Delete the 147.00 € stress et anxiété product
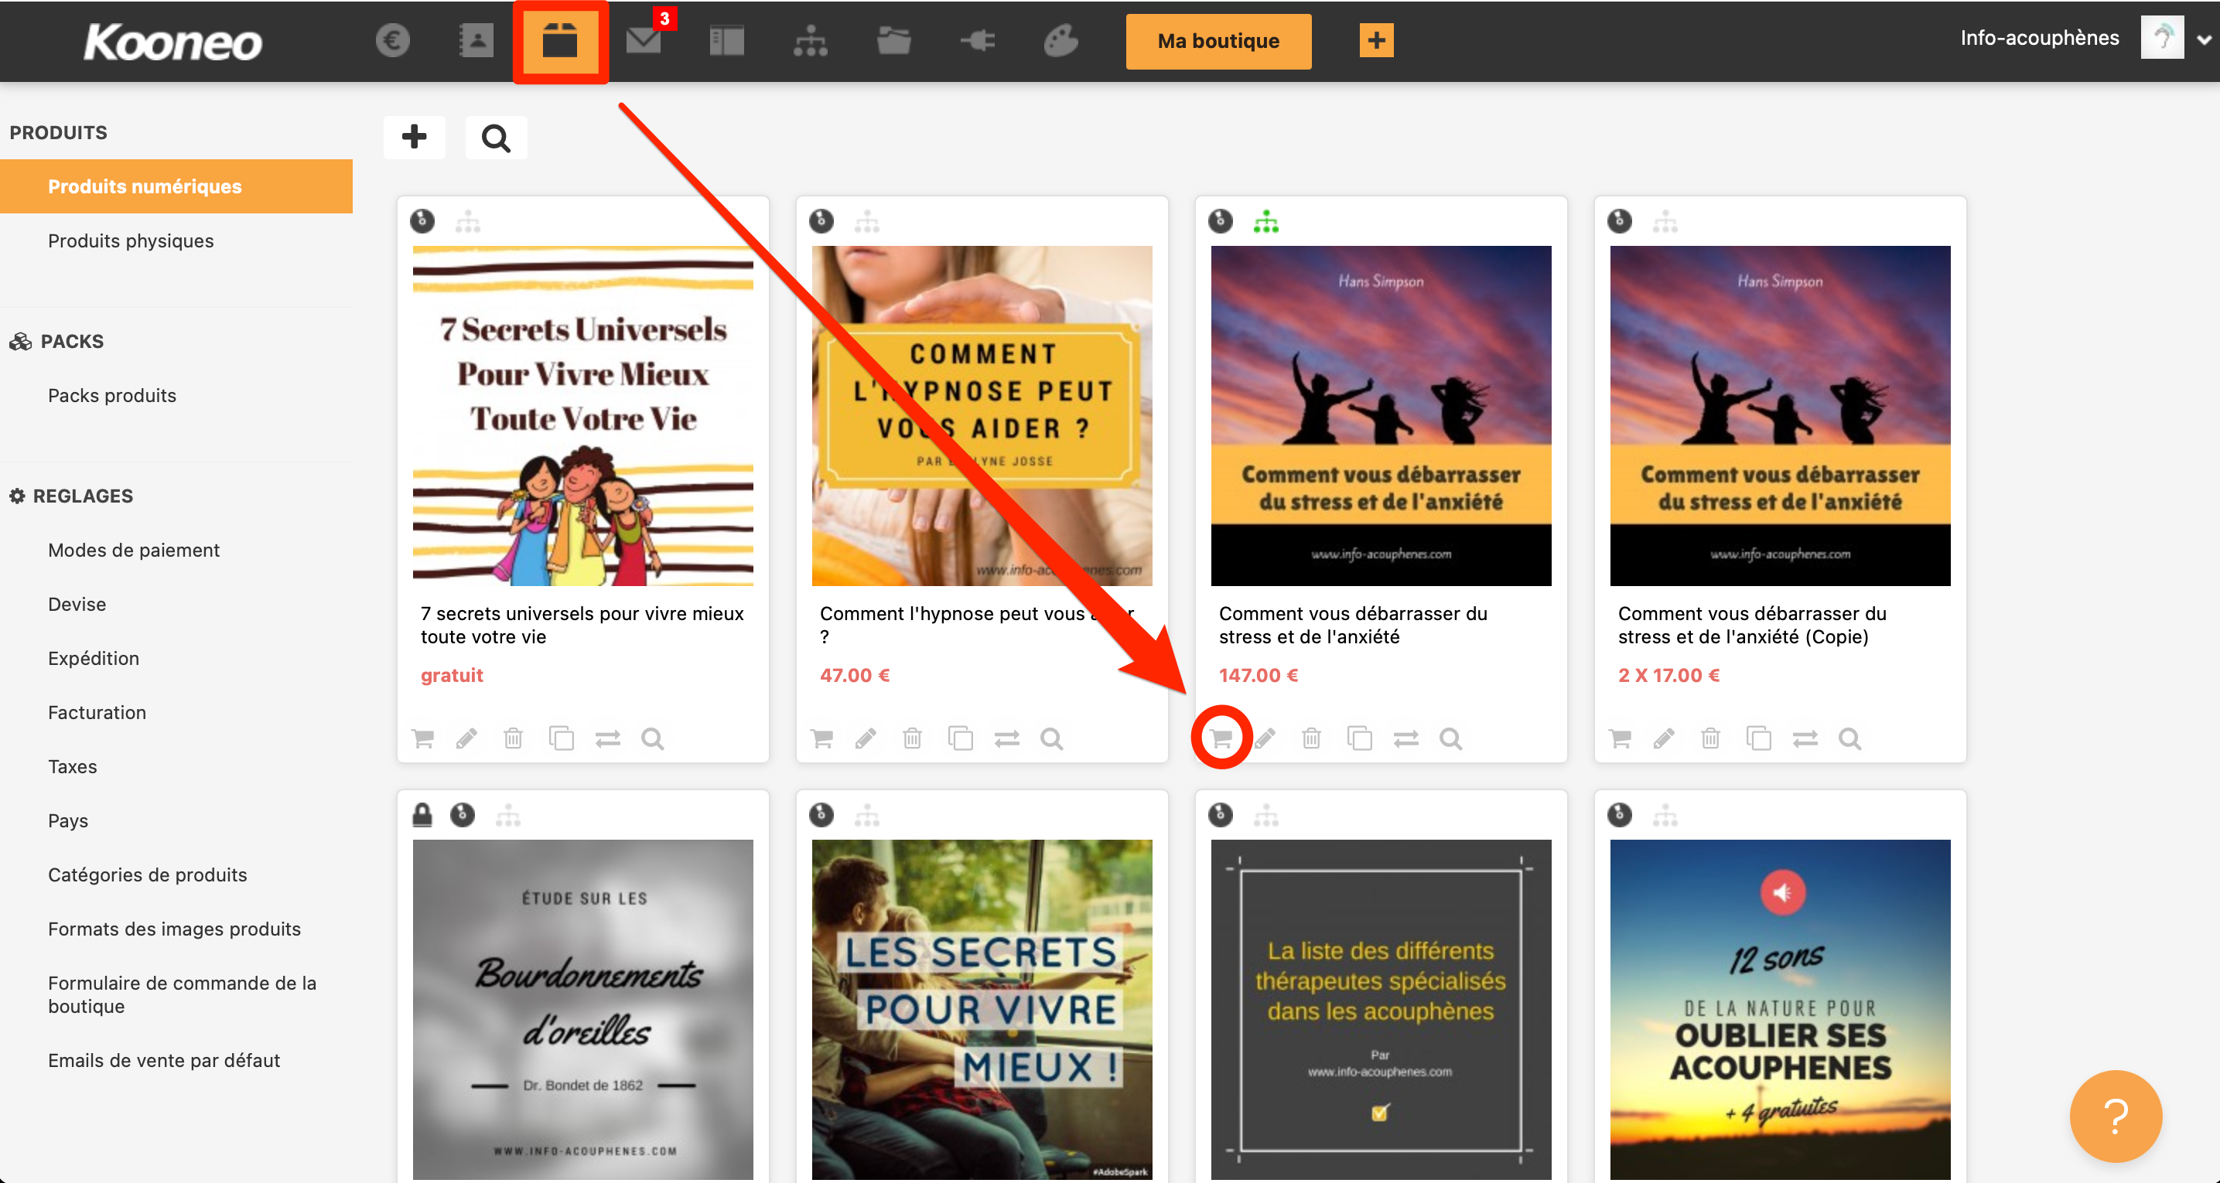This screenshot has height=1183, width=2220. pos(1311,738)
